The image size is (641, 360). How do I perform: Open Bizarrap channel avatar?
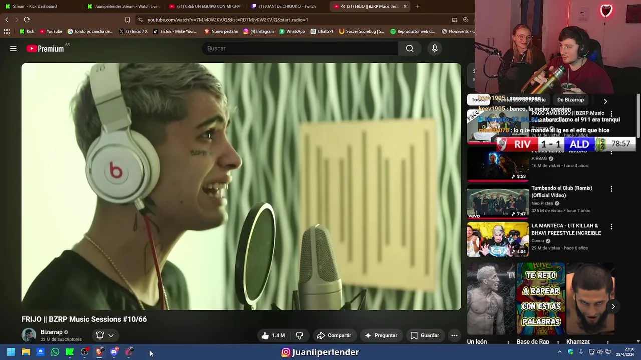pos(29,335)
